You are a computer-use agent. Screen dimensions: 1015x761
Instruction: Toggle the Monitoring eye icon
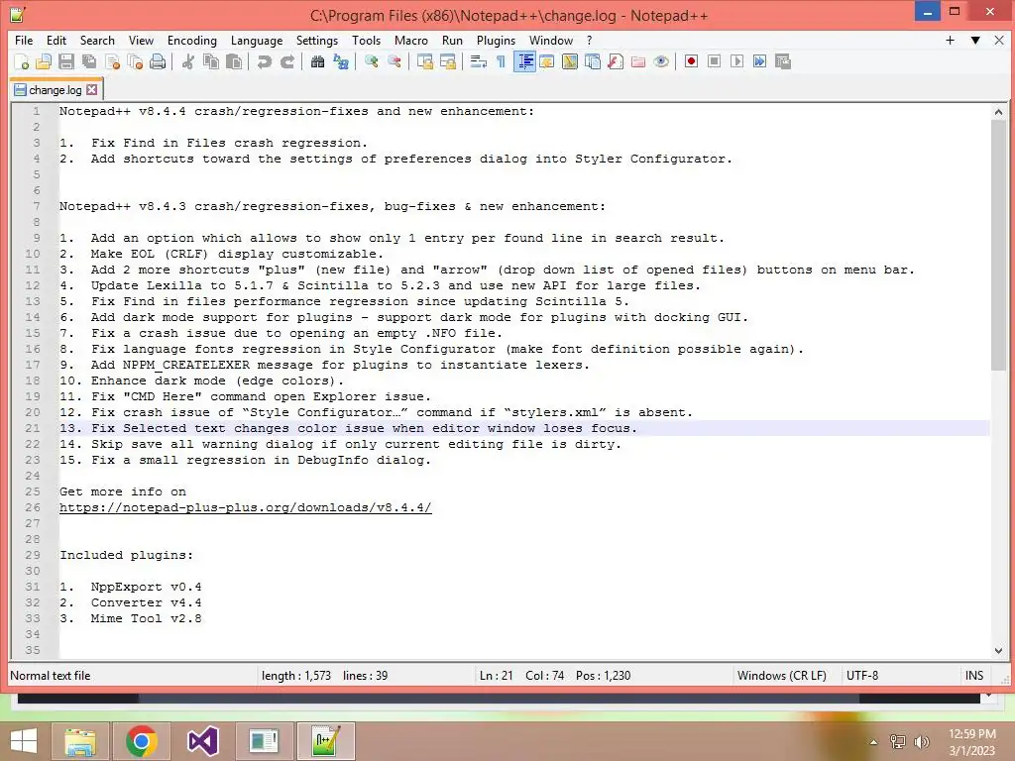[661, 61]
